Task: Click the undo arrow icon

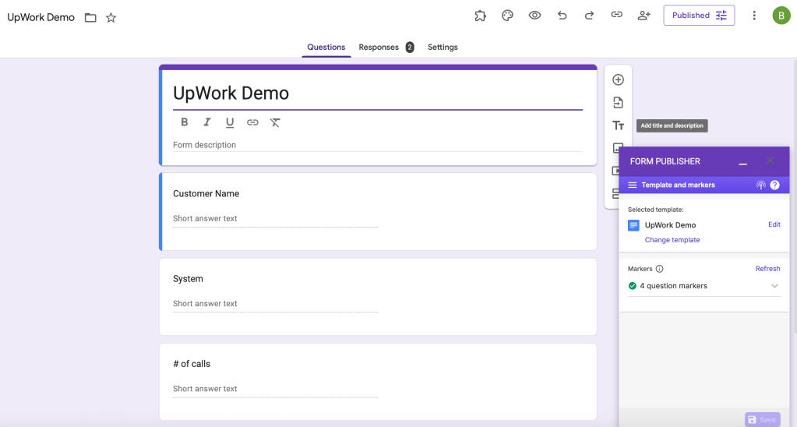Action: click(x=562, y=16)
